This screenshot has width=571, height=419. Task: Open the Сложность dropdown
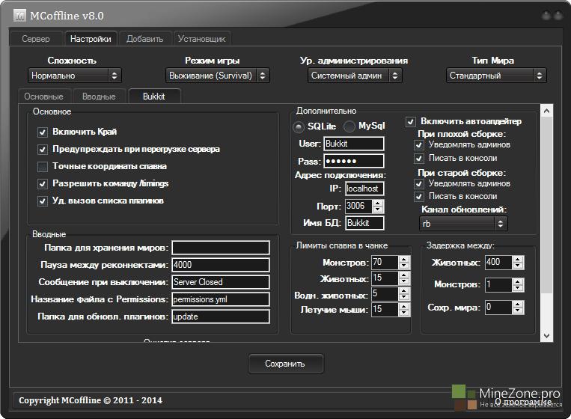[x=74, y=76]
